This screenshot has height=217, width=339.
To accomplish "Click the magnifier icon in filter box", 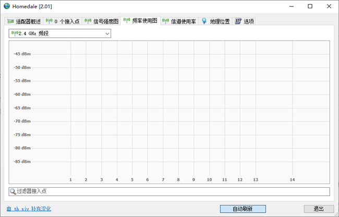I will [13, 191].
